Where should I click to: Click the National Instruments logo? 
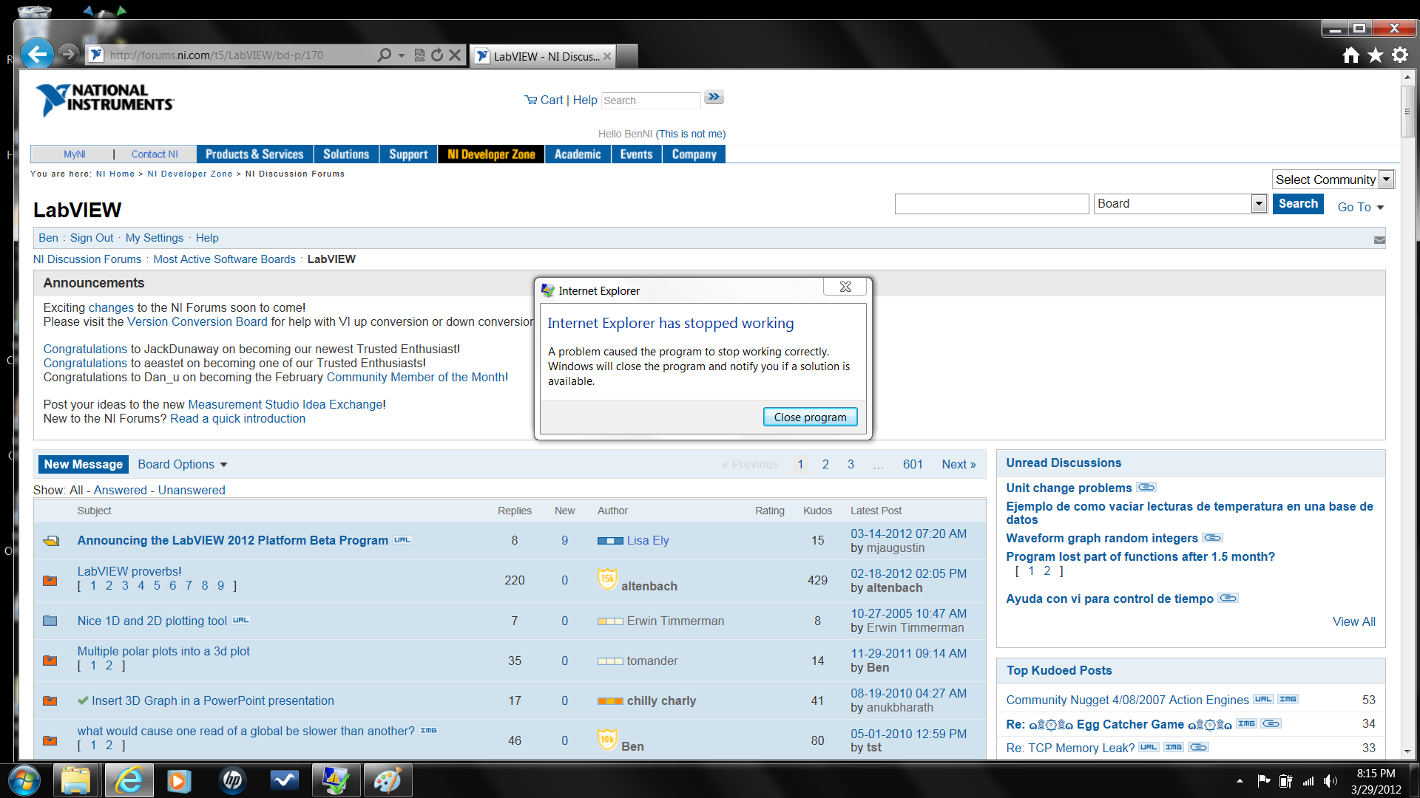click(x=104, y=100)
